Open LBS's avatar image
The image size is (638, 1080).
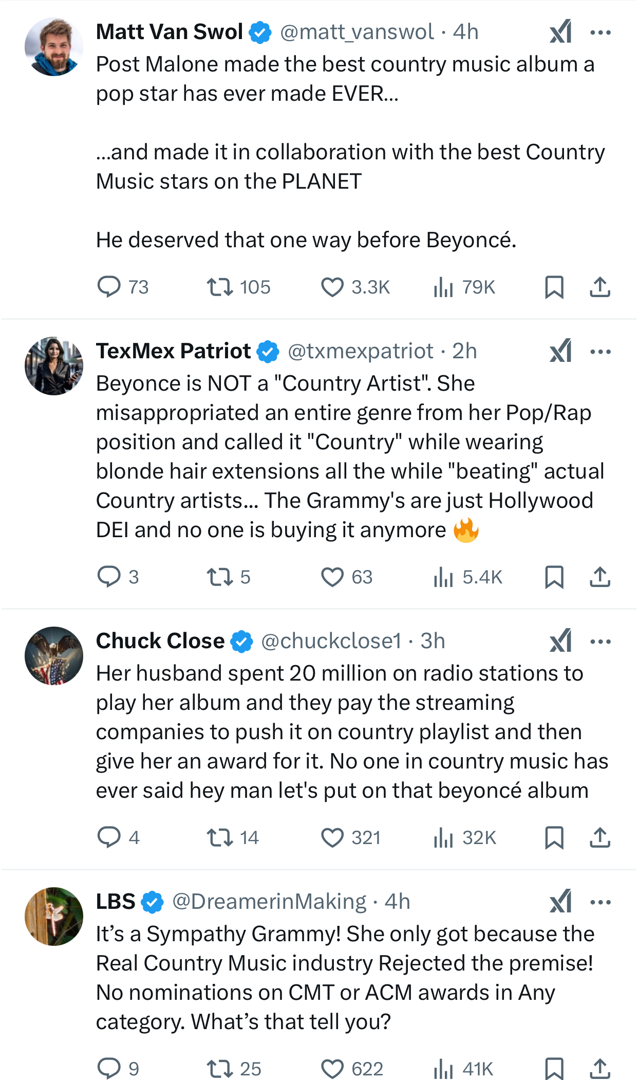click(x=54, y=916)
